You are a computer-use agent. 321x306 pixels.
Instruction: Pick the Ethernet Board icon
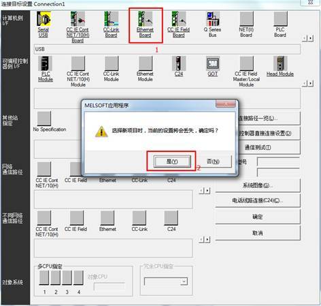click(x=145, y=19)
